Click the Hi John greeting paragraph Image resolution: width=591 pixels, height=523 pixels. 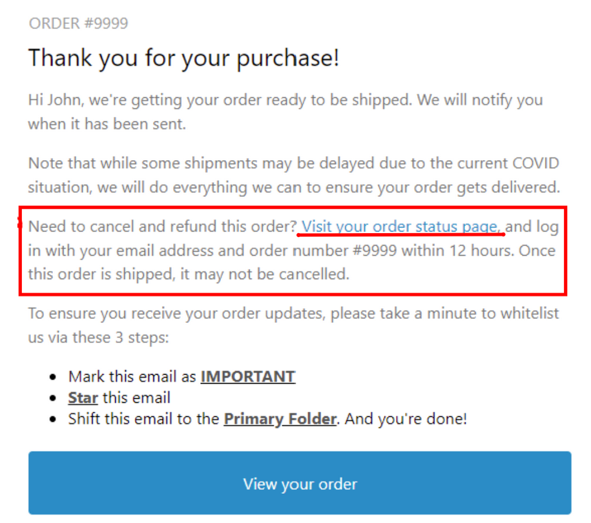pos(285,112)
